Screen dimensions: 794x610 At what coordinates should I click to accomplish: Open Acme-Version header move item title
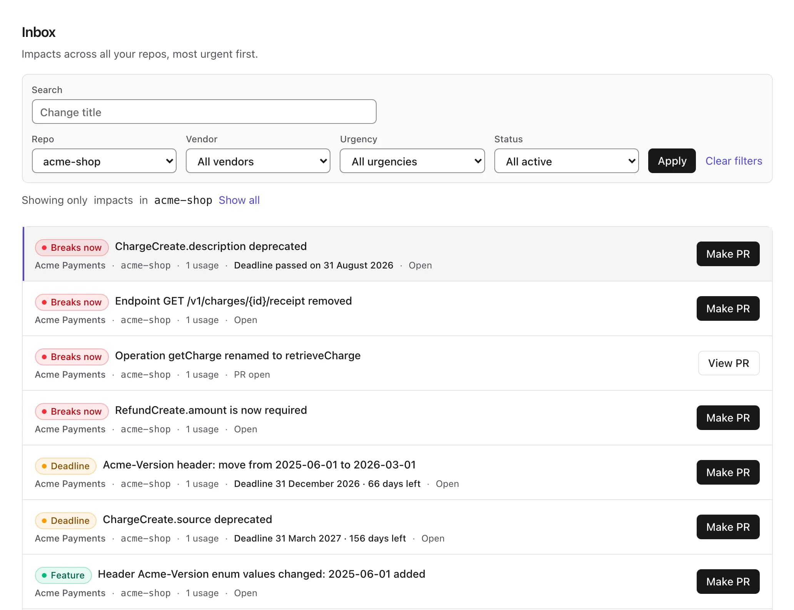pos(259,465)
